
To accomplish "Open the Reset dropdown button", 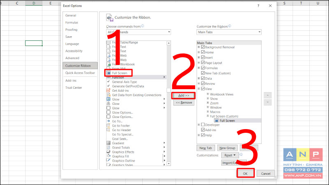I will [x=230, y=155].
